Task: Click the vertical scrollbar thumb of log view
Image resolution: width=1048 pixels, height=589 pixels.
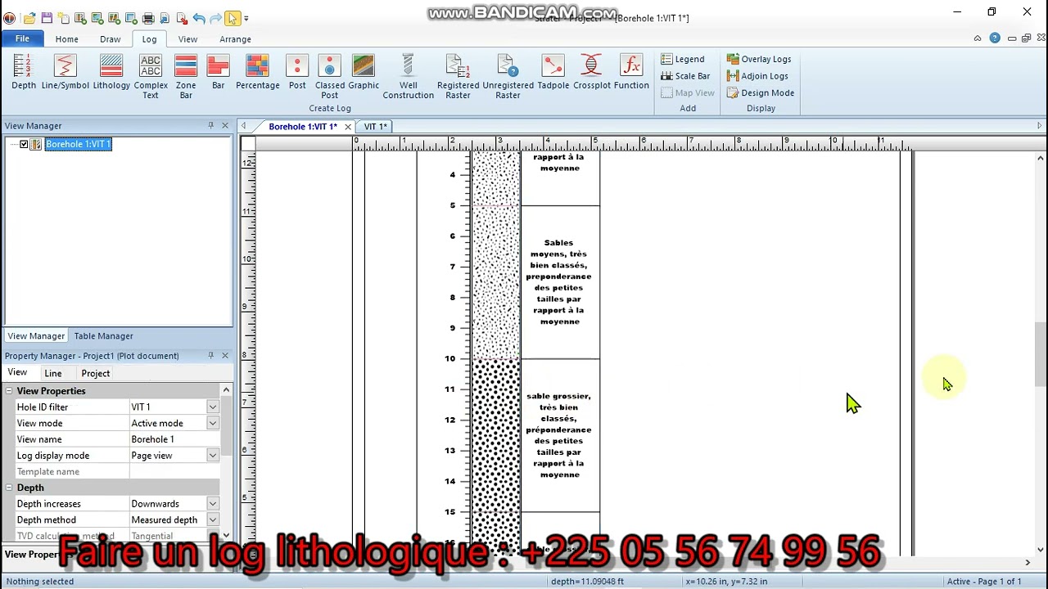Action: [x=1040, y=354]
